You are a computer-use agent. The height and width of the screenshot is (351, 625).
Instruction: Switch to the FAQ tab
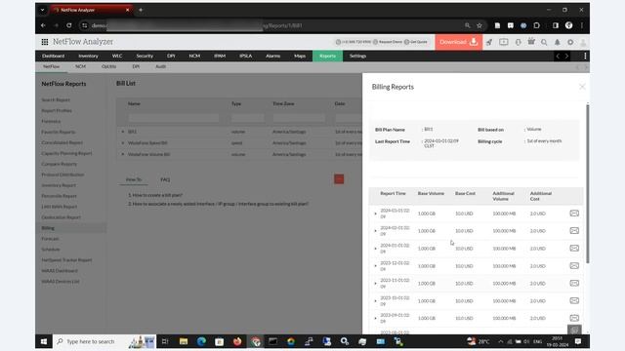click(165, 179)
